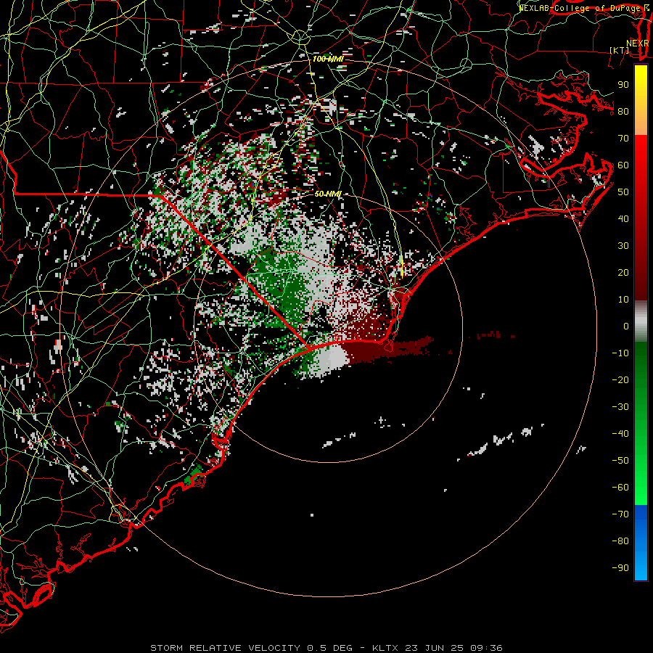Click the 80 value on velocity scale
The image size is (653, 653).
pos(623,111)
